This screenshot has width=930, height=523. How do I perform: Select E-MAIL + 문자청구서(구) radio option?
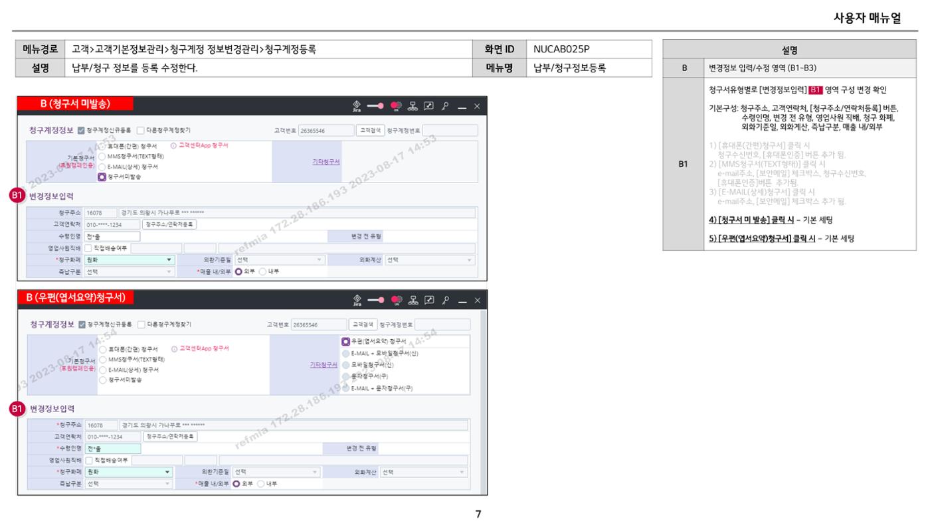345,388
